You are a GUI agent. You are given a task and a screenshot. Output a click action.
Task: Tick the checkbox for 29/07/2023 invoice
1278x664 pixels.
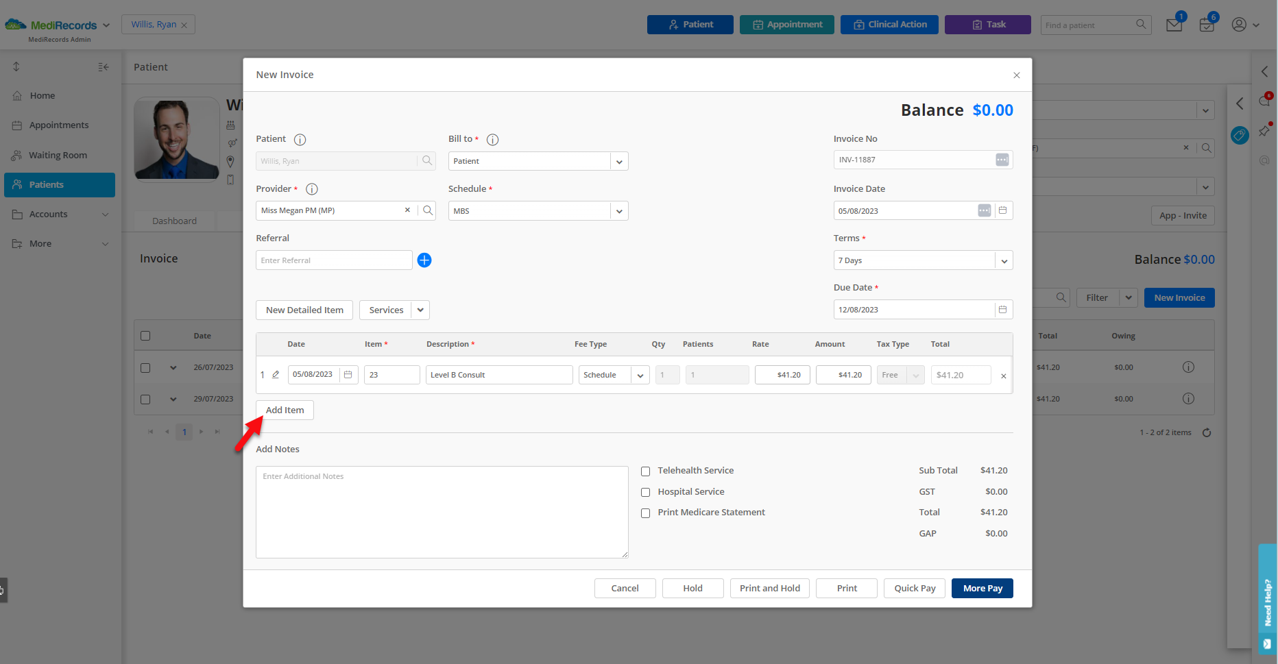coord(145,399)
